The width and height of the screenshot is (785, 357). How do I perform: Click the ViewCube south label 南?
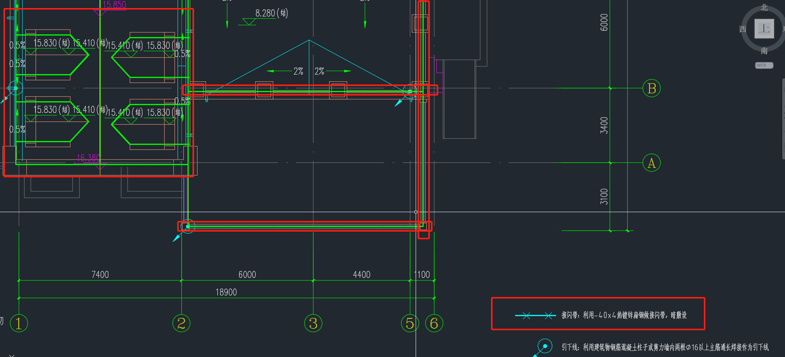tap(764, 51)
